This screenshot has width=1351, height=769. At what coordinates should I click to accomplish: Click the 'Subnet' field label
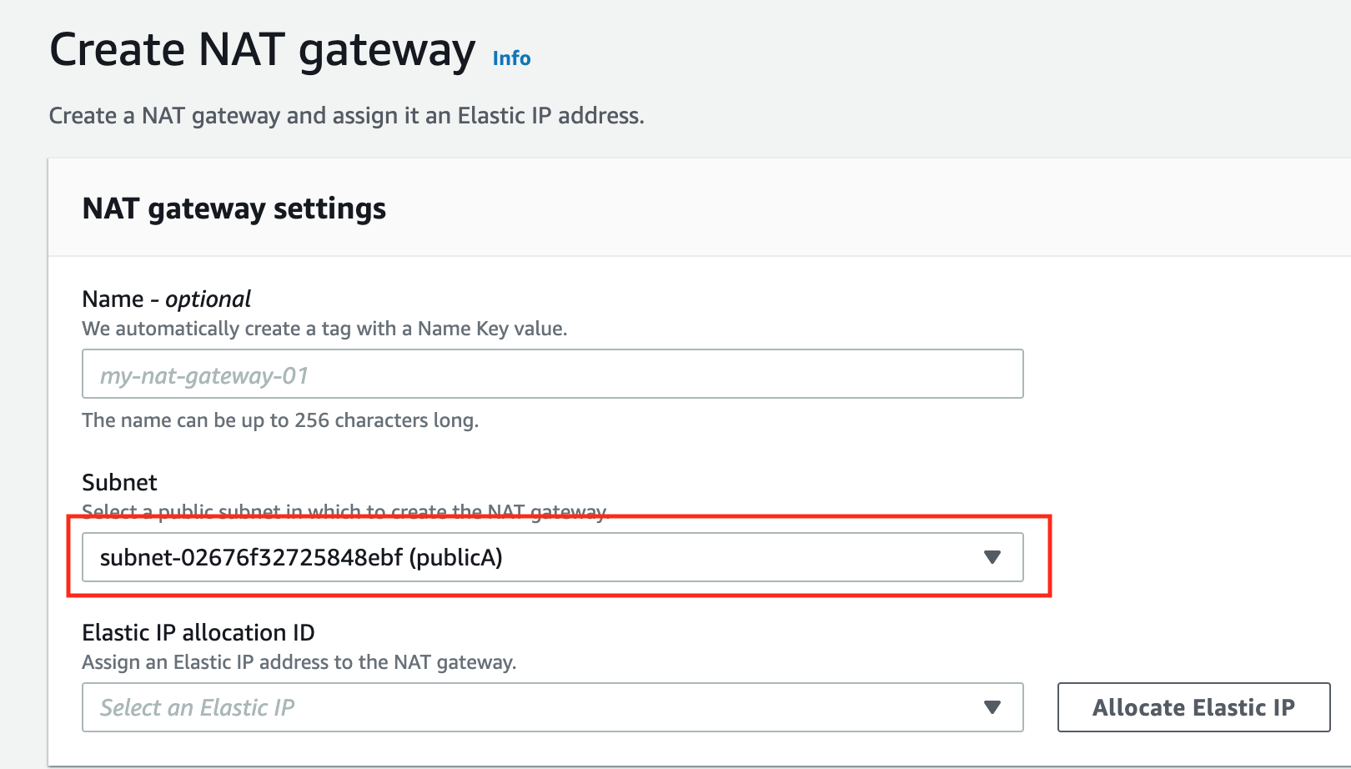pos(119,483)
